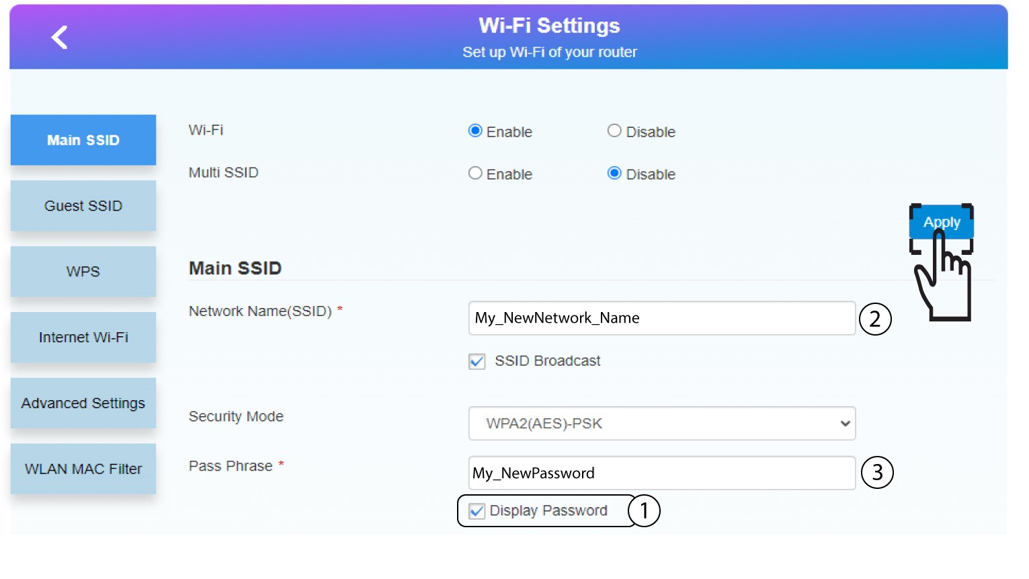The width and height of the screenshot is (1029, 579).
Task: Select Disable for Wi-Fi
Action: 614,131
